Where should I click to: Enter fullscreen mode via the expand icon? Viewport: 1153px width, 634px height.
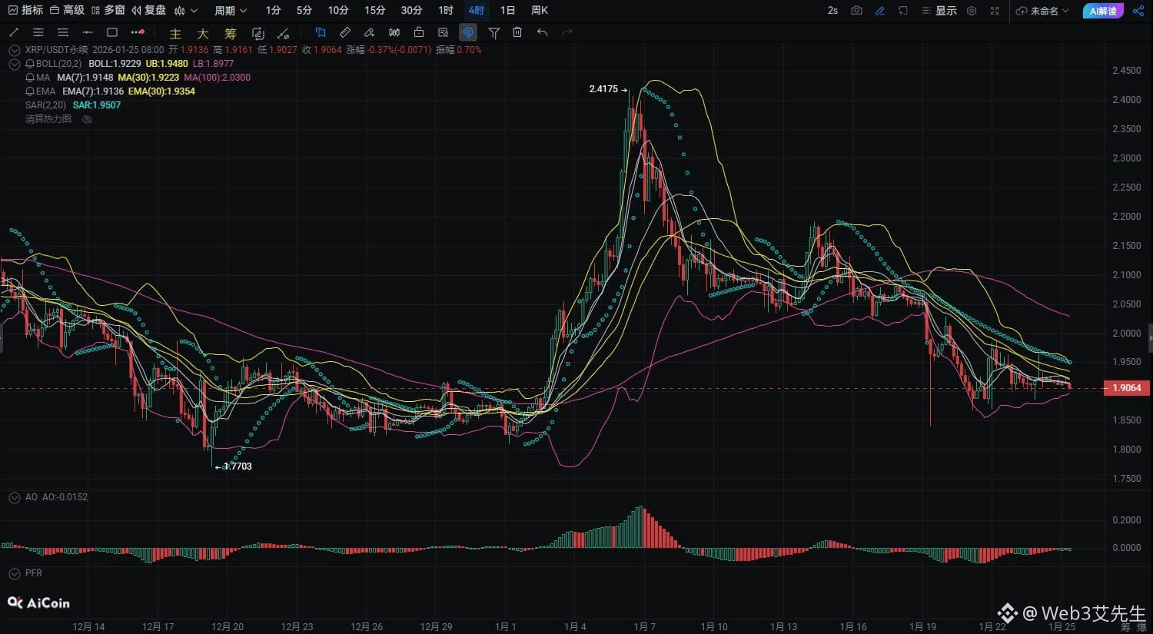[995, 11]
